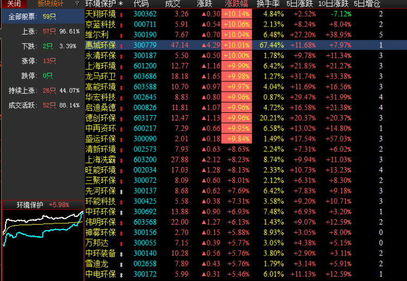Filter by 下跌 2只 stocks
This screenshot has height=281, width=407.
tap(41, 46)
